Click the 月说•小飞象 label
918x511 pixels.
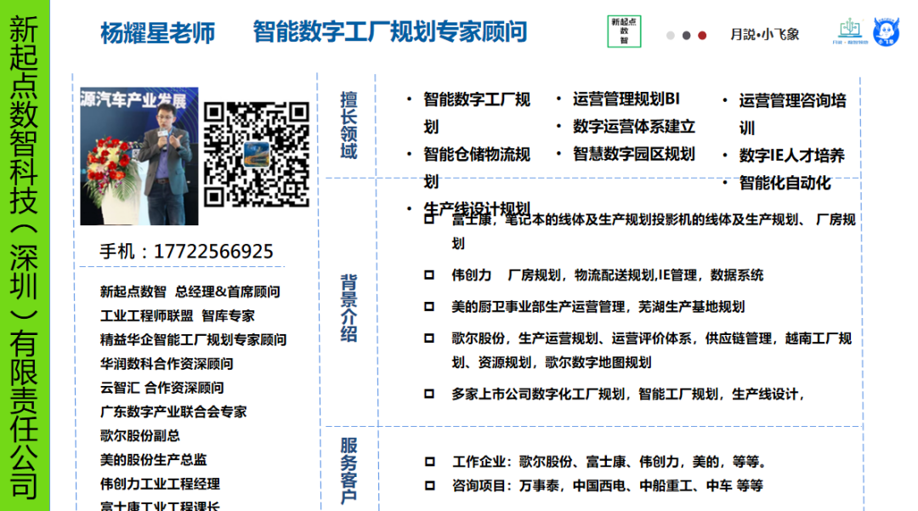765,35
